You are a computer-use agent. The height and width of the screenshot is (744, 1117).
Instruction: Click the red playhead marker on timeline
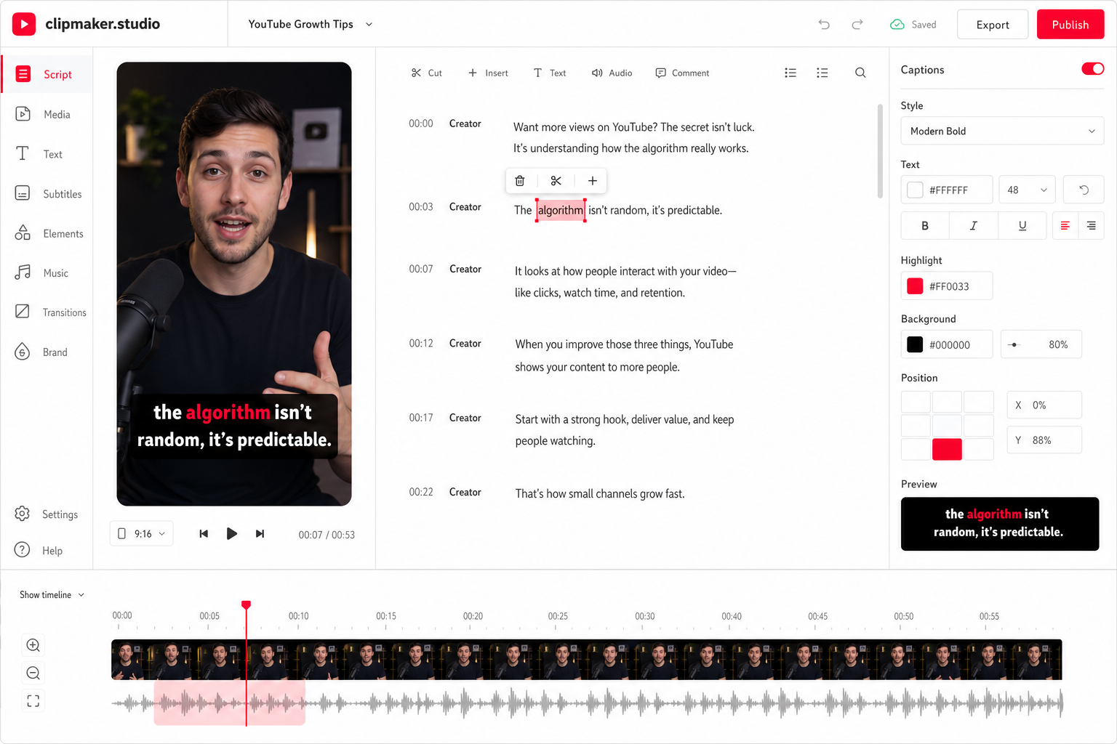[x=247, y=605]
